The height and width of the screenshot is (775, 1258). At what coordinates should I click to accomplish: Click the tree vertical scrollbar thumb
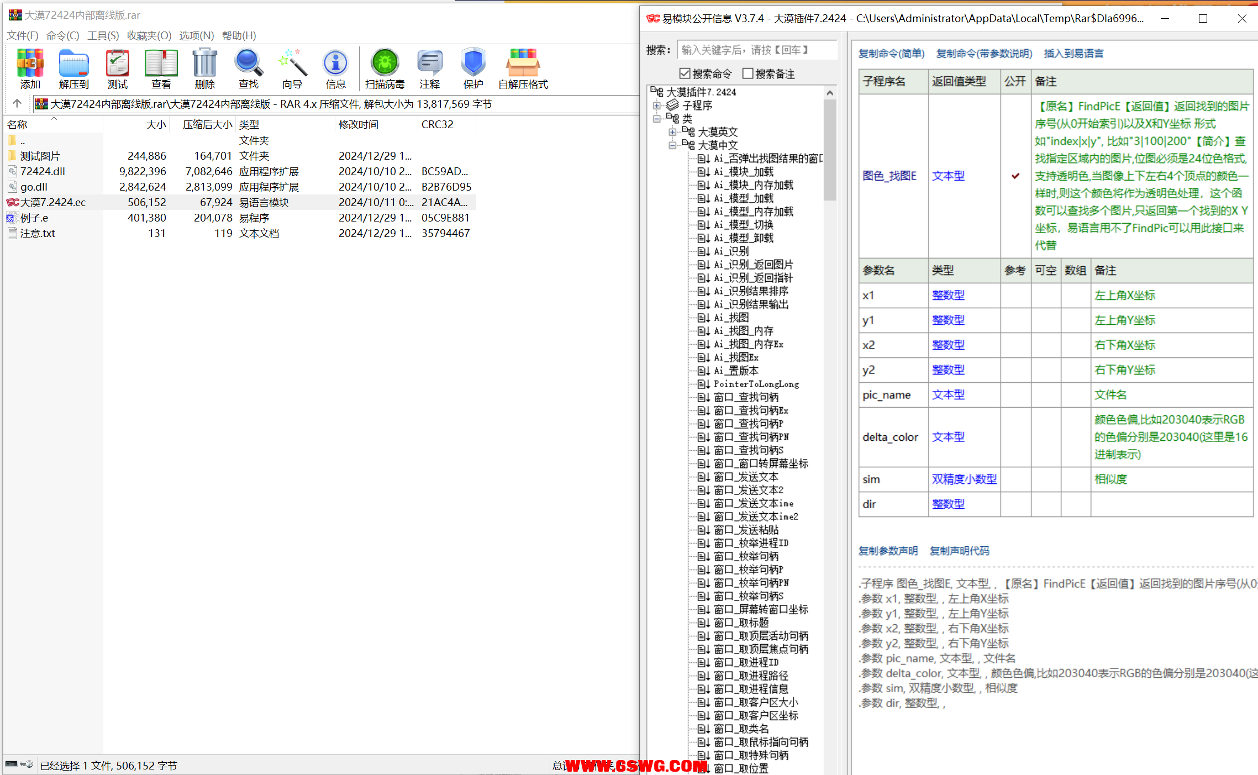(x=829, y=150)
